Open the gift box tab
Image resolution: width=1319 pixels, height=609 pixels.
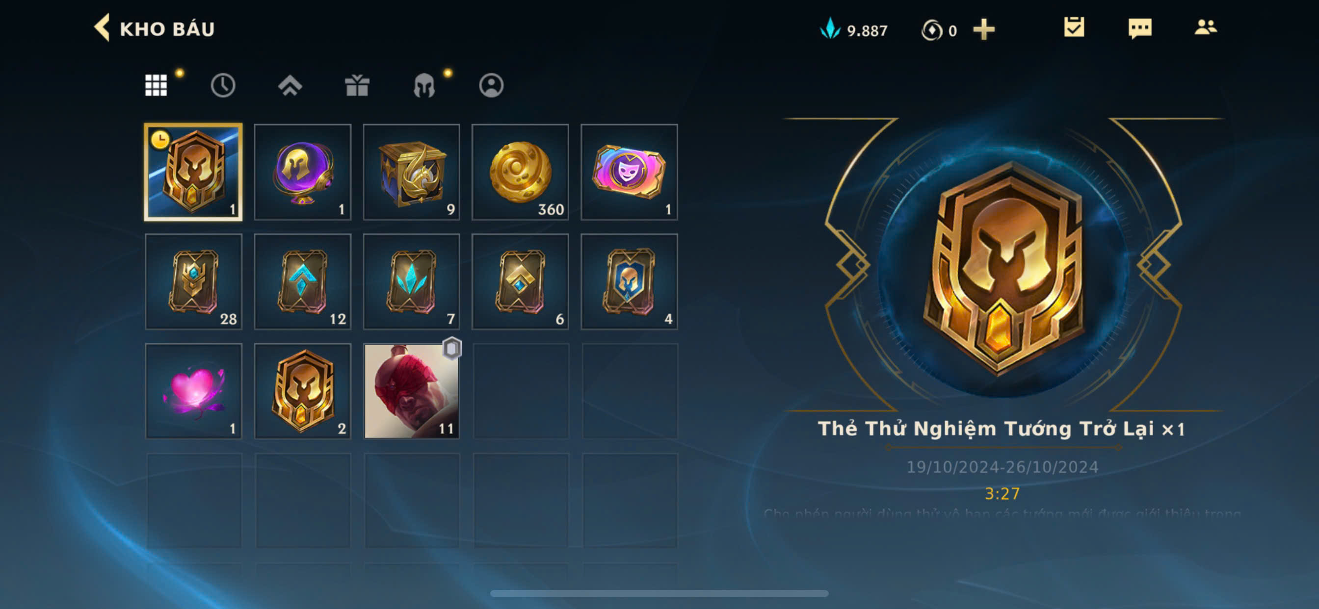pos(357,85)
